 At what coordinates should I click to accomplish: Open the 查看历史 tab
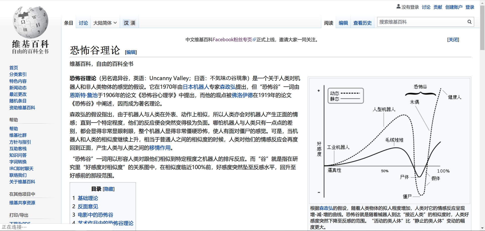[362, 23]
